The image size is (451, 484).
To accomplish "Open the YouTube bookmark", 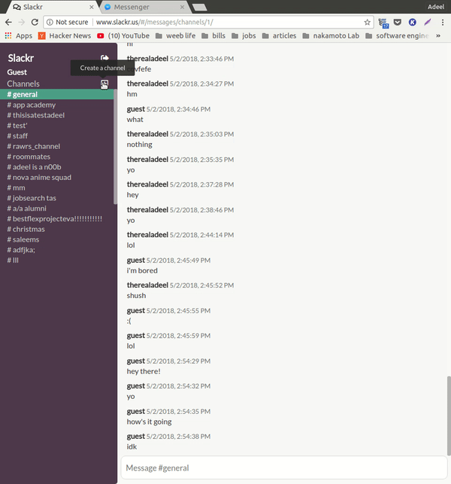I will (123, 36).
